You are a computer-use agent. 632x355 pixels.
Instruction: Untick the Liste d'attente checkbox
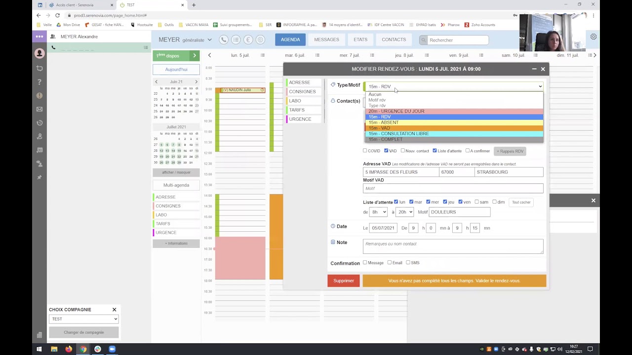pyautogui.click(x=434, y=151)
